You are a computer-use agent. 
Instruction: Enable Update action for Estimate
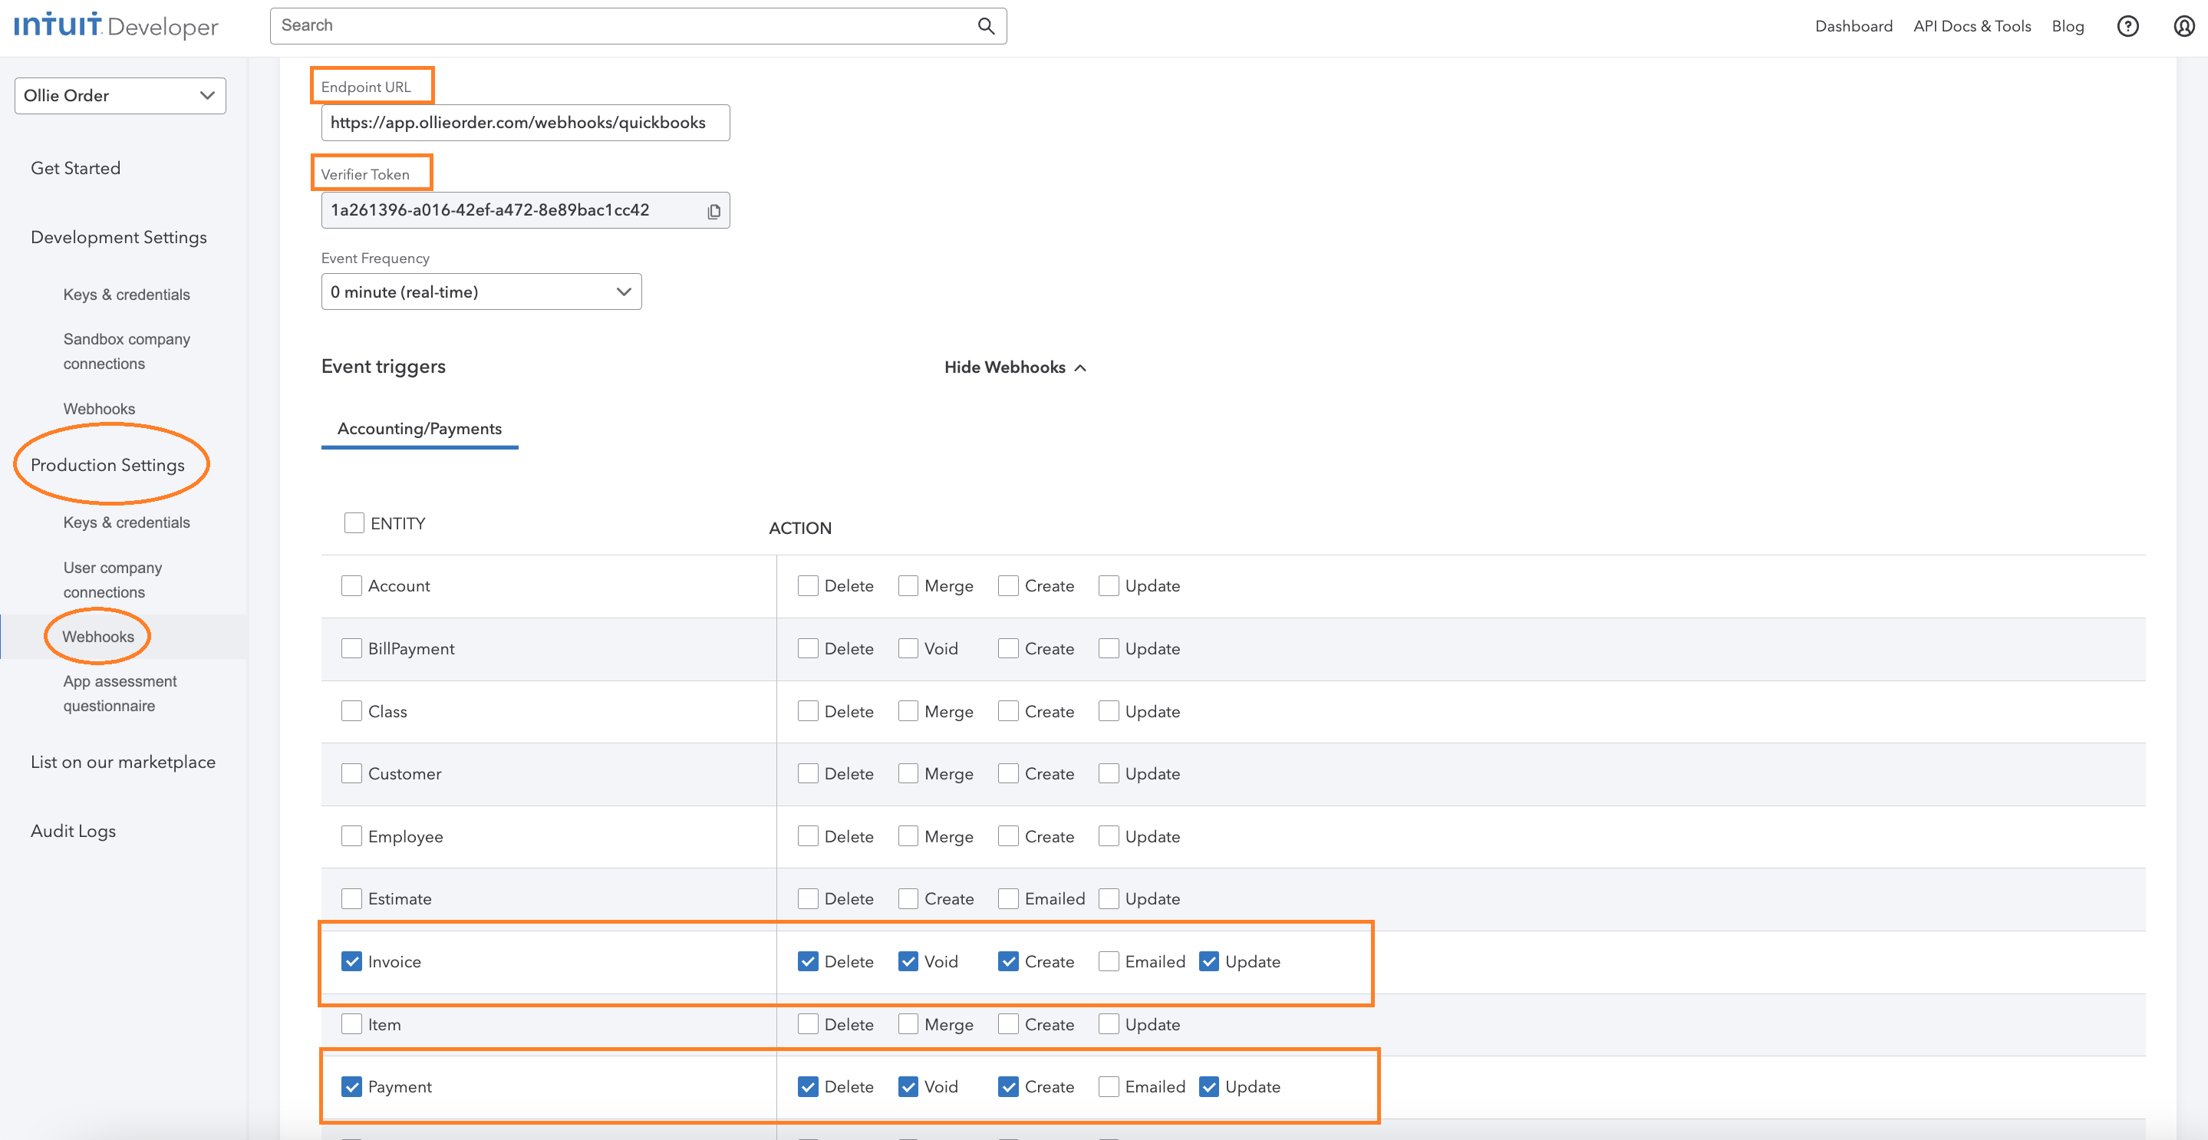(x=1109, y=898)
